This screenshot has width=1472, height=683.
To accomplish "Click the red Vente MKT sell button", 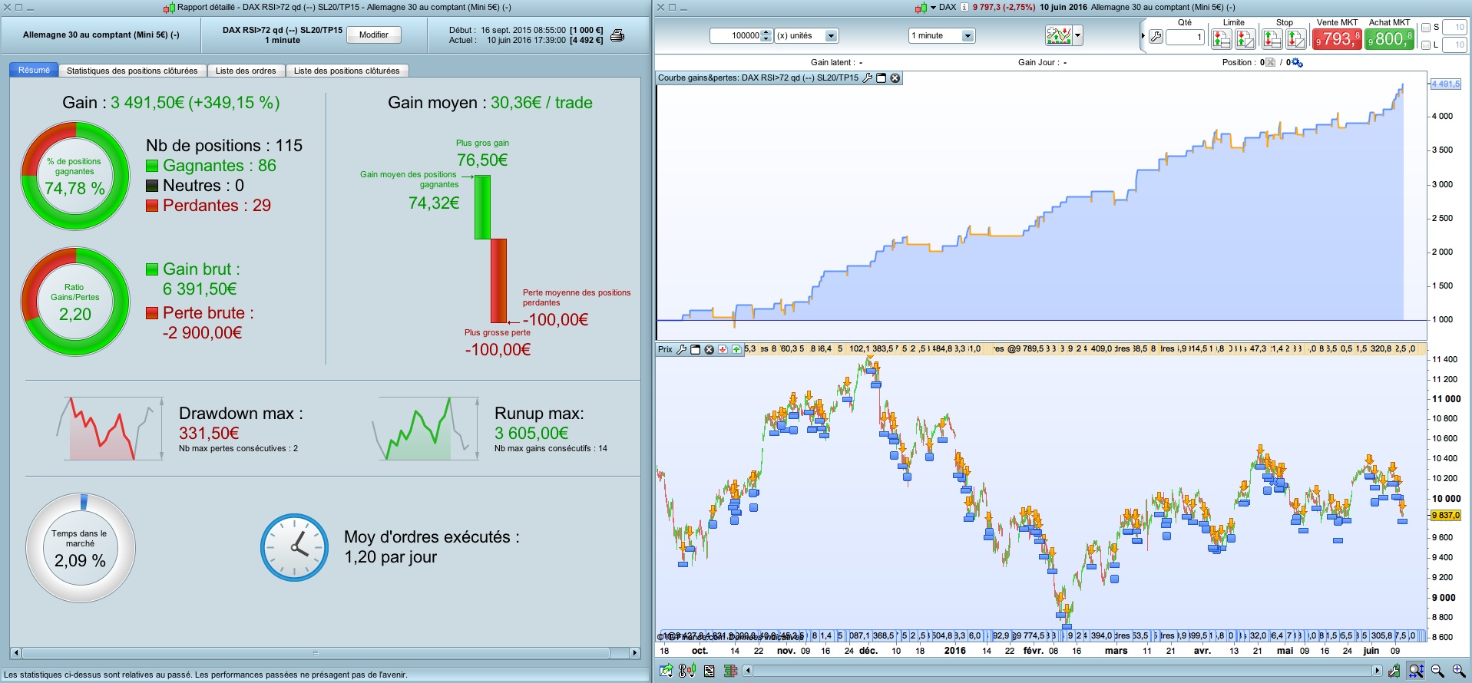I will point(1338,38).
